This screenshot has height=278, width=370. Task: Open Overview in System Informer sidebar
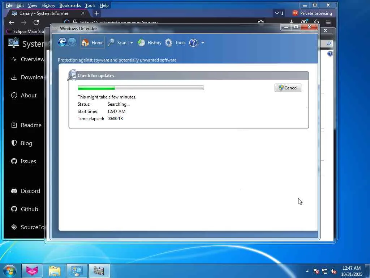(x=27, y=59)
